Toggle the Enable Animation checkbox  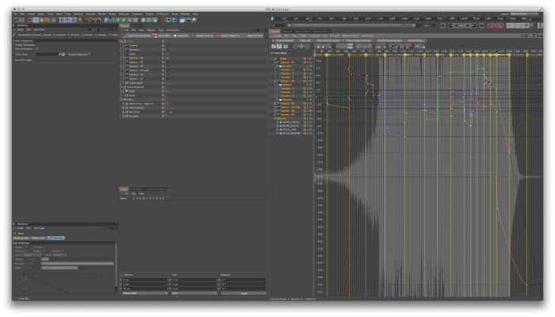36,45
